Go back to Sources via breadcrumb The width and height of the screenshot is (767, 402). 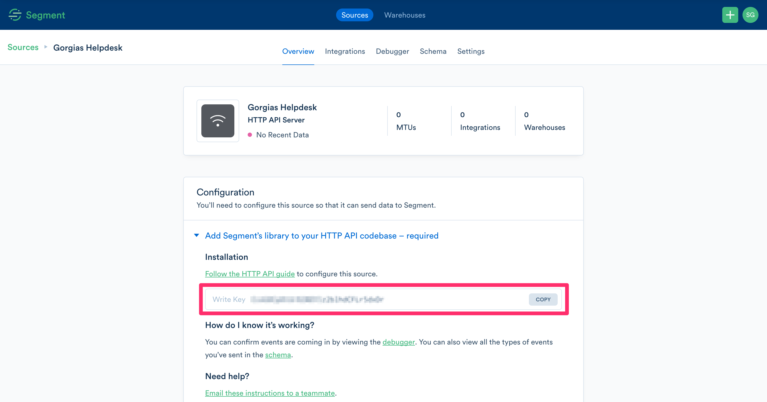click(23, 47)
